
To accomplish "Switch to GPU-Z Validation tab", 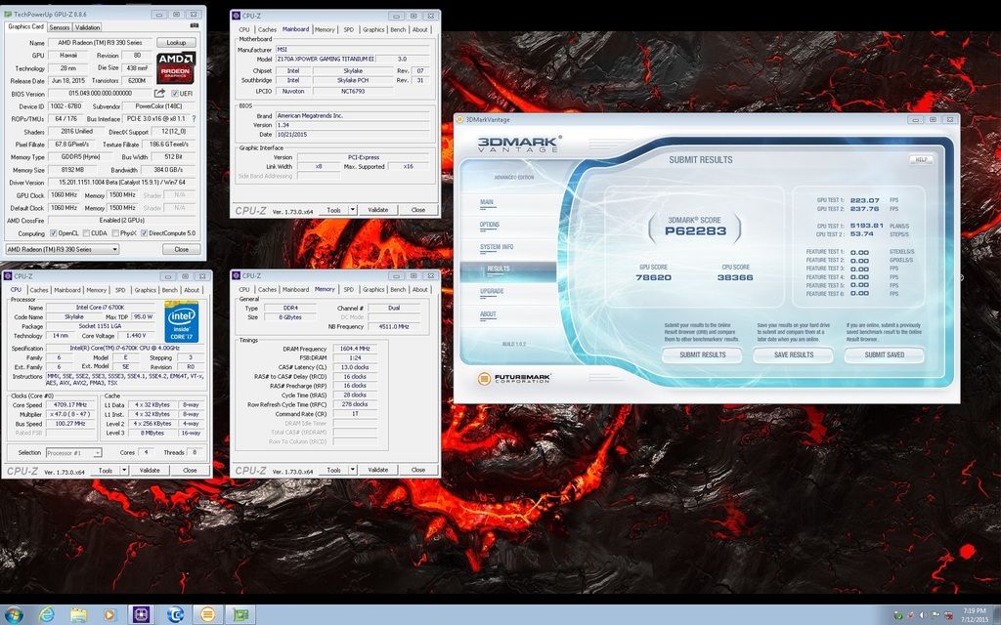I will (x=87, y=27).
